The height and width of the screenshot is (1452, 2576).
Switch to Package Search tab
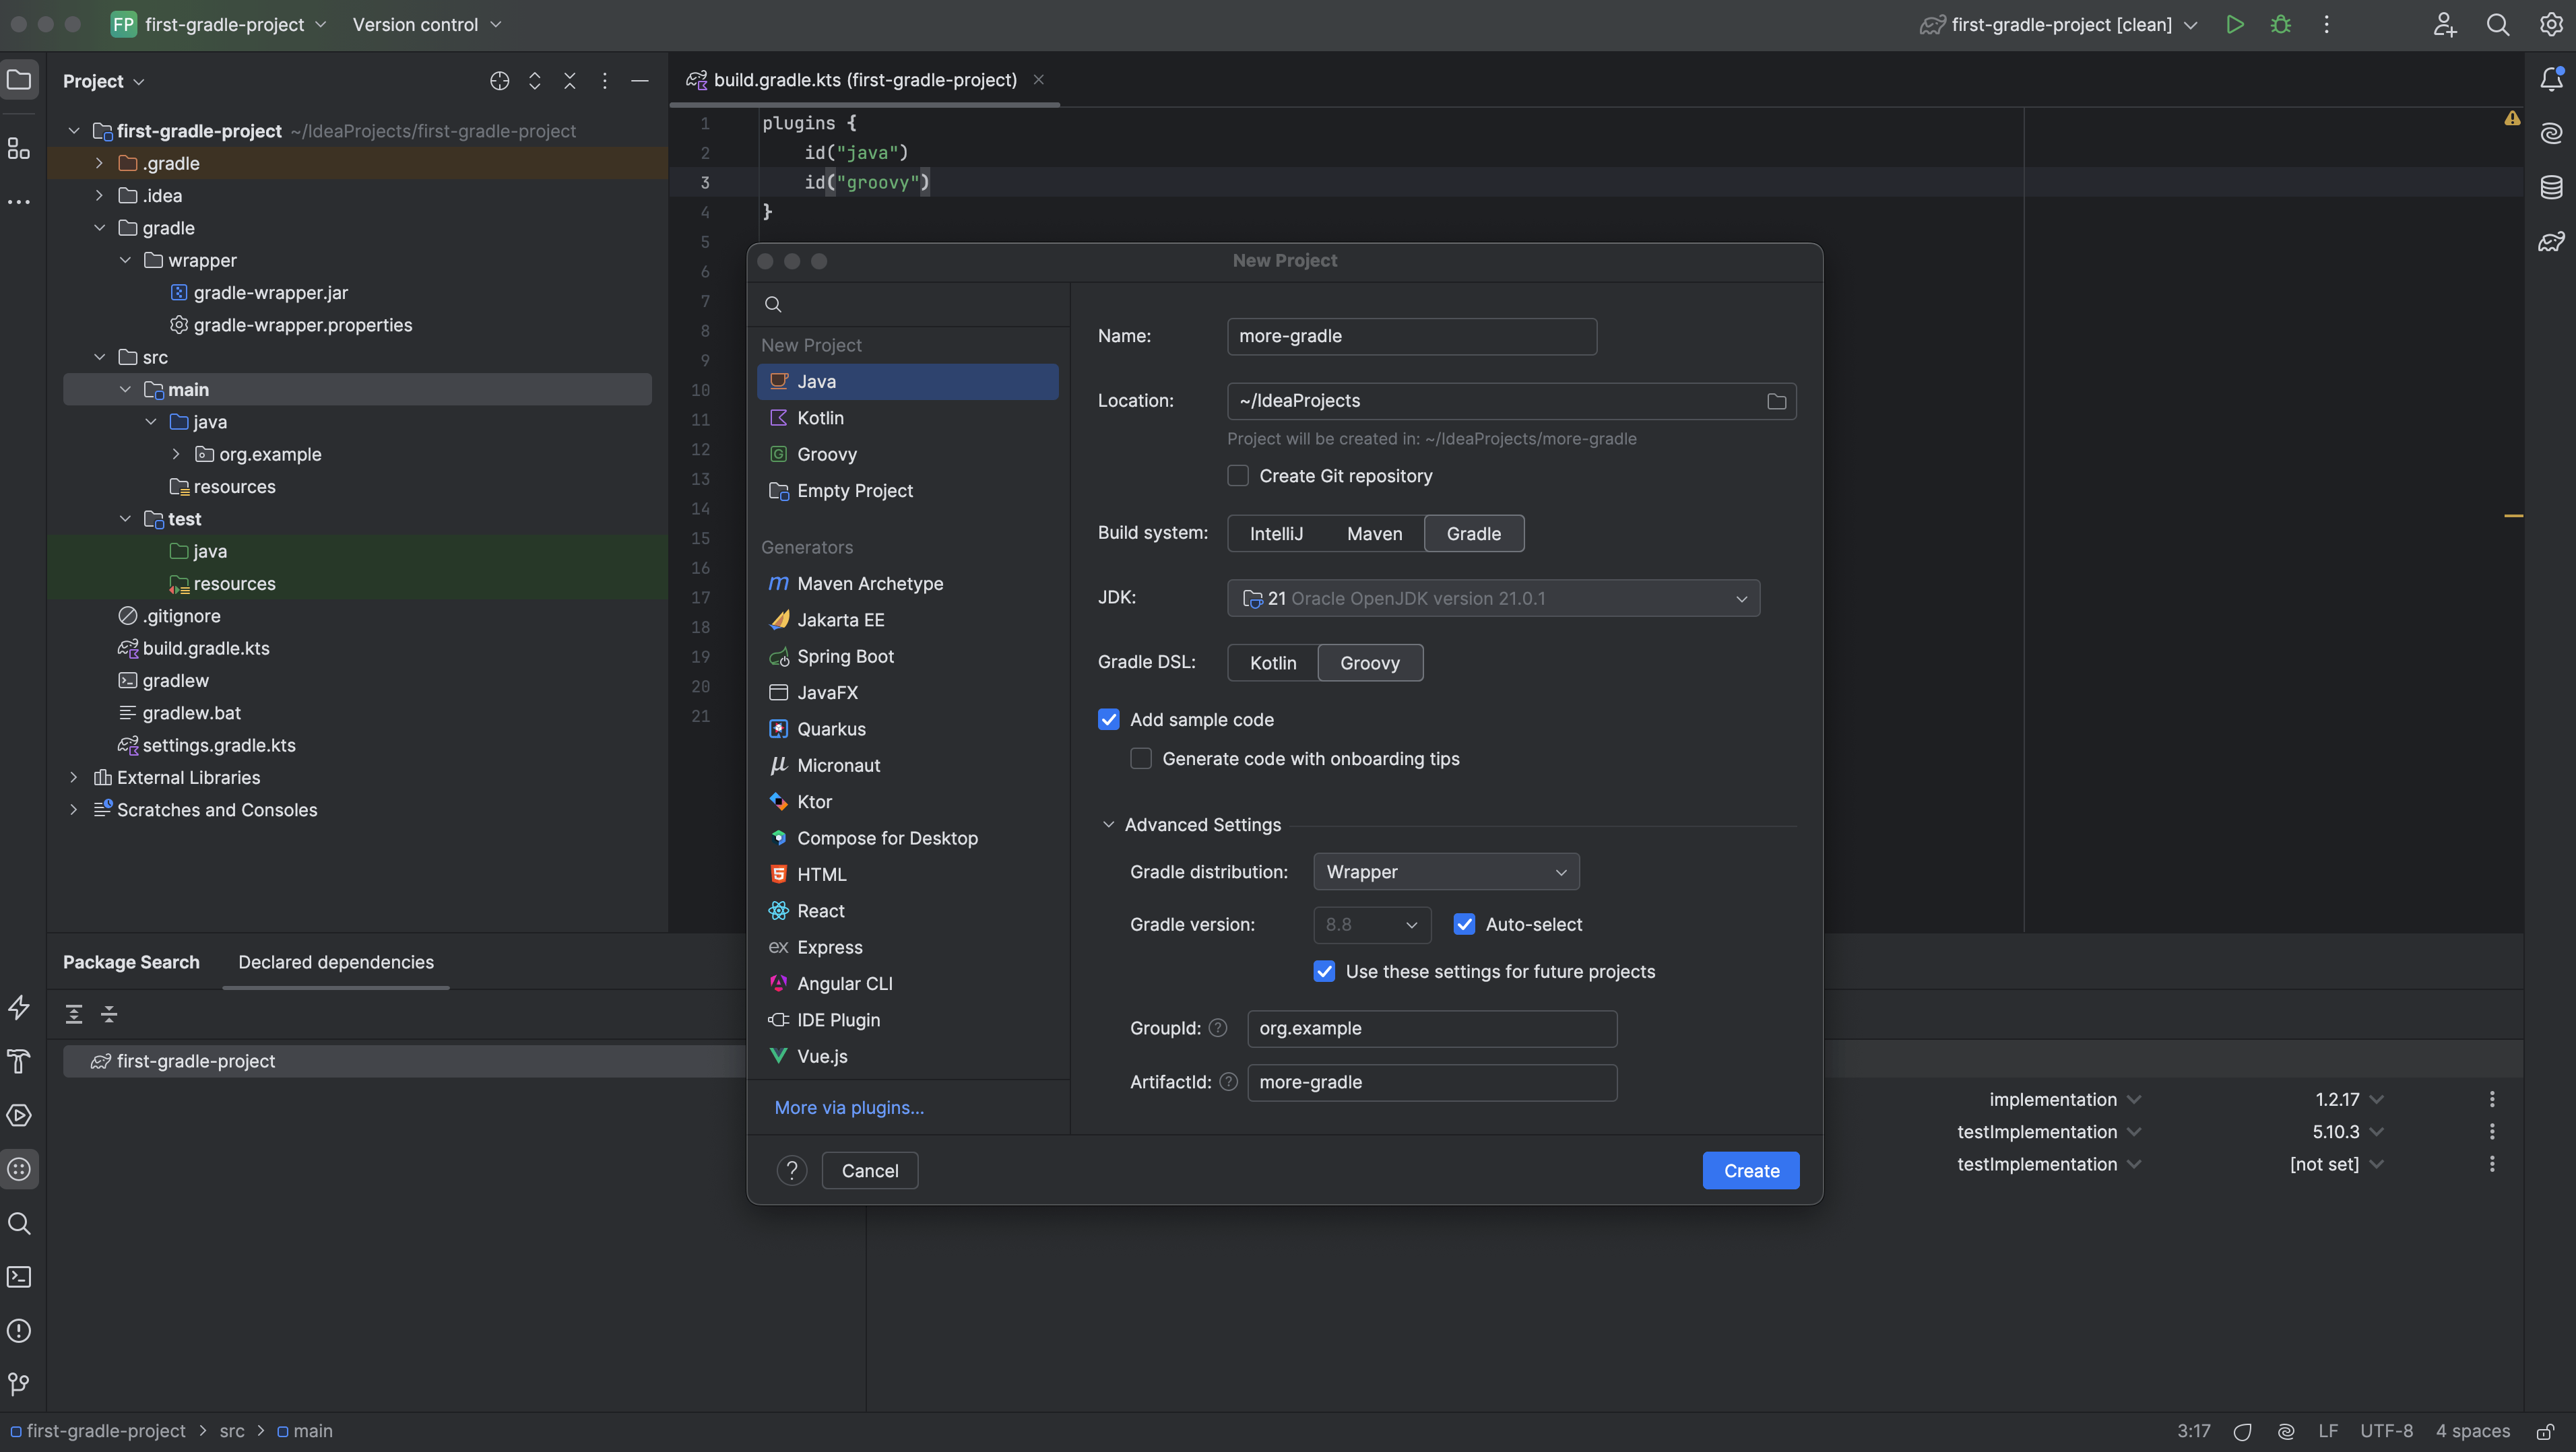(x=131, y=962)
